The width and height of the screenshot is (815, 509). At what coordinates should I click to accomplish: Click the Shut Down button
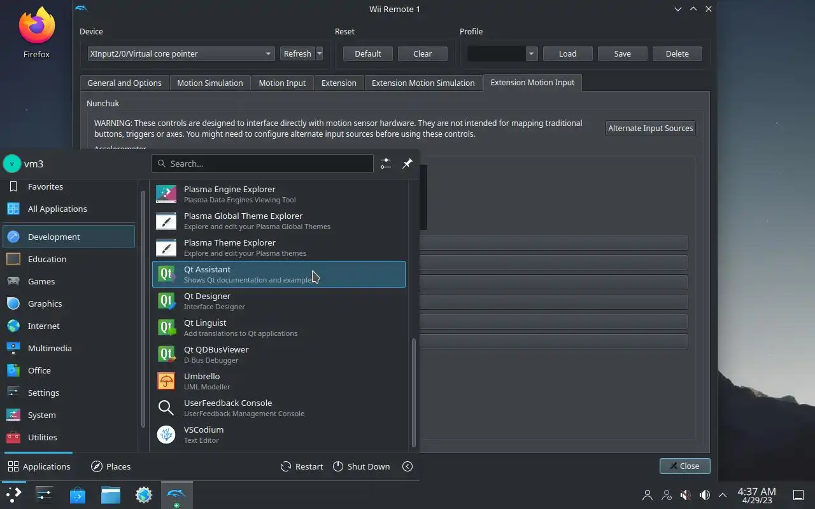(x=361, y=466)
